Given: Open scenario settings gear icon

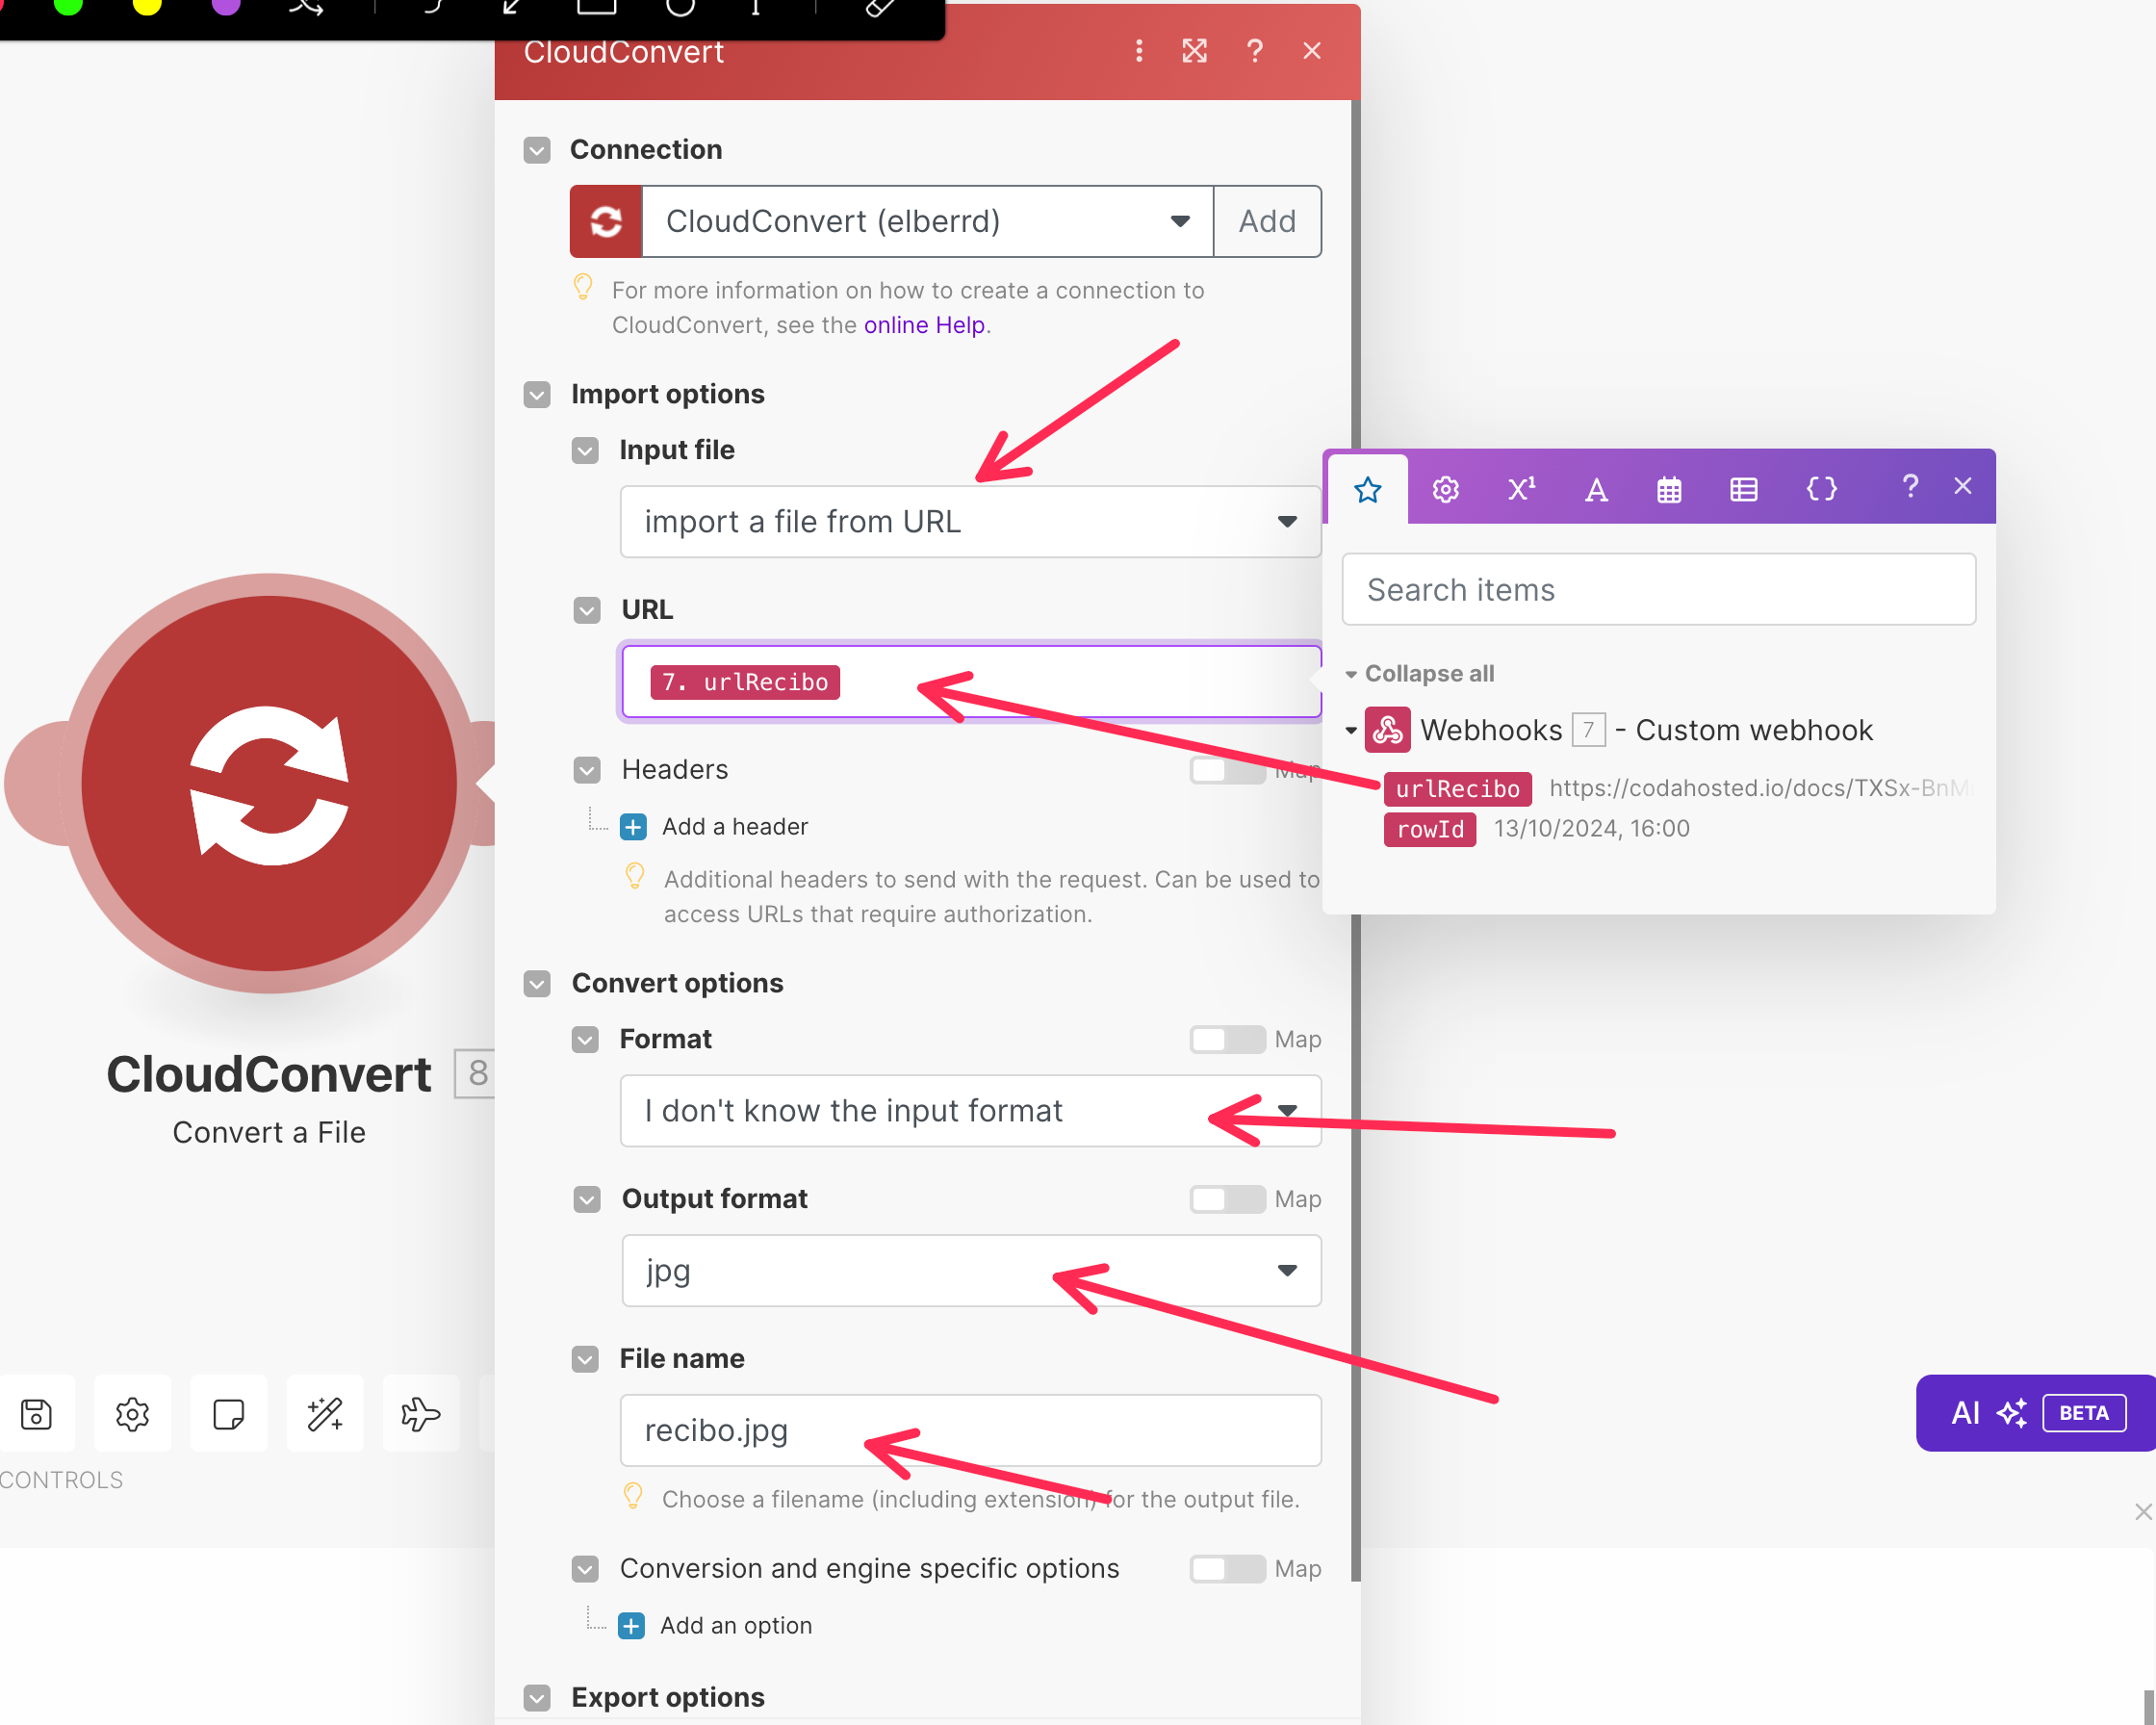Looking at the screenshot, I should click(132, 1413).
